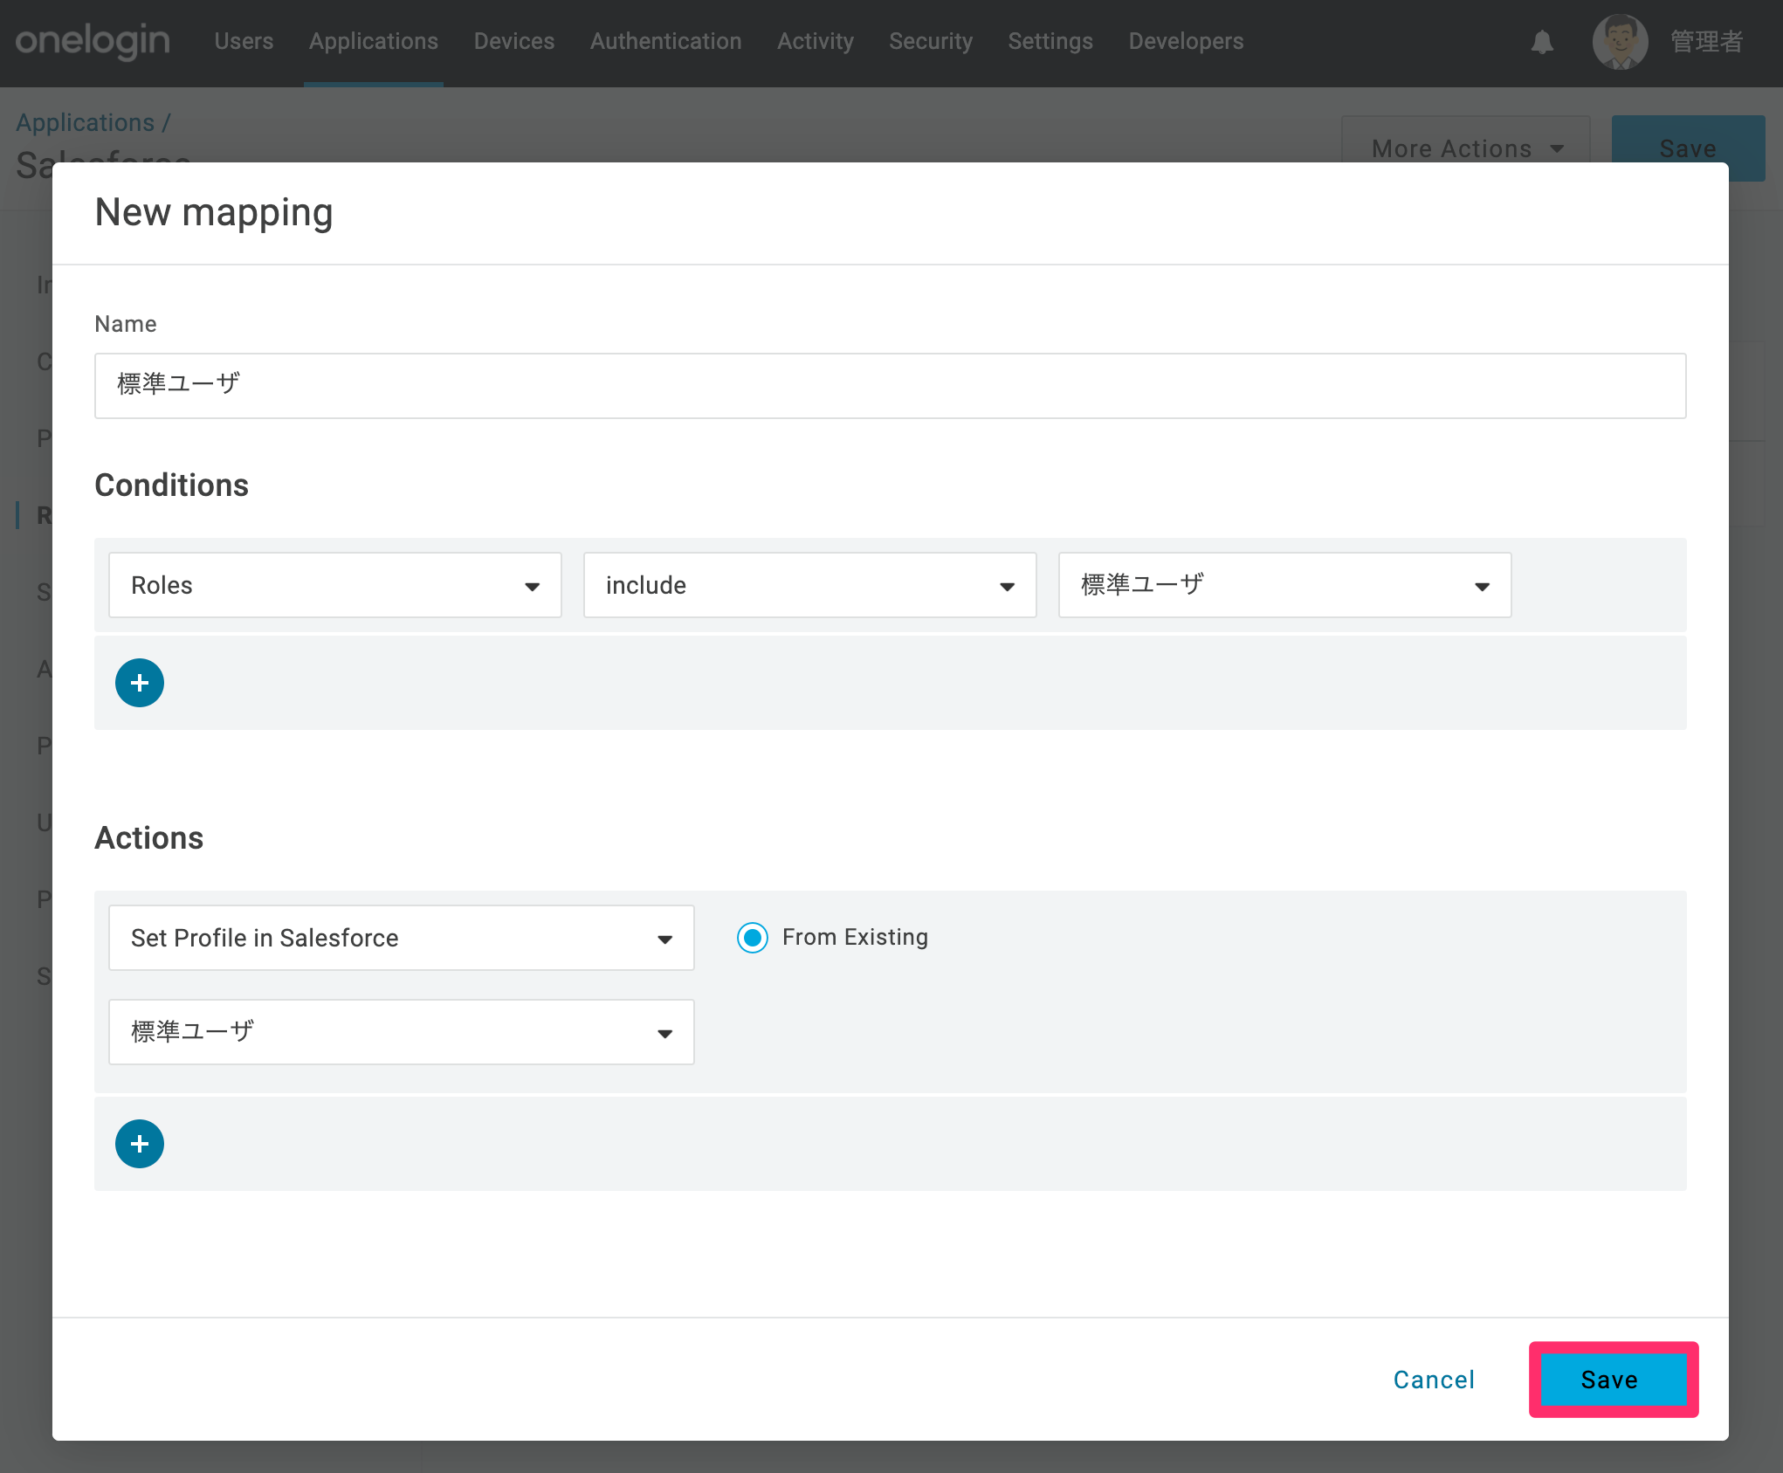Open the Settings menu
Image resolution: width=1783 pixels, height=1473 pixels.
click(x=1050, y=41)
